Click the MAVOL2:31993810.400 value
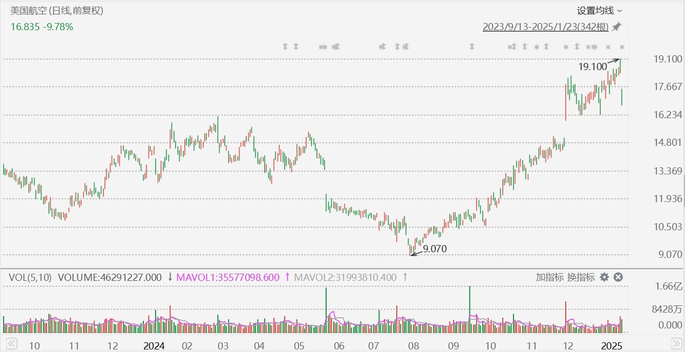This screenshot has width=685, height=352. [x=346, y=277]
